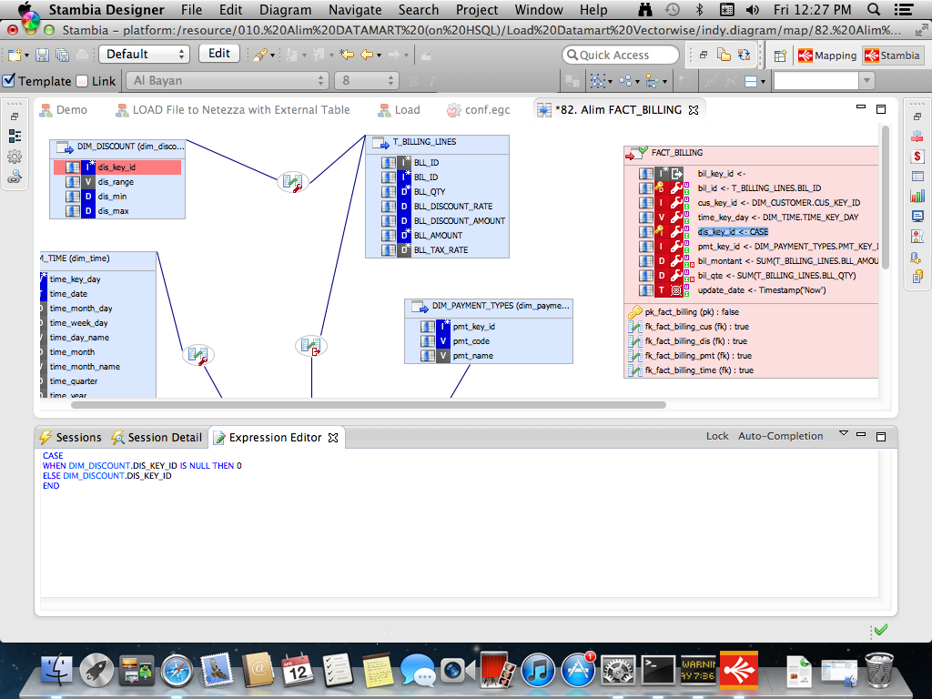Viewport: 932px width, 699px height.
Task: Open Terminal from the Dock
Action: 658,670
